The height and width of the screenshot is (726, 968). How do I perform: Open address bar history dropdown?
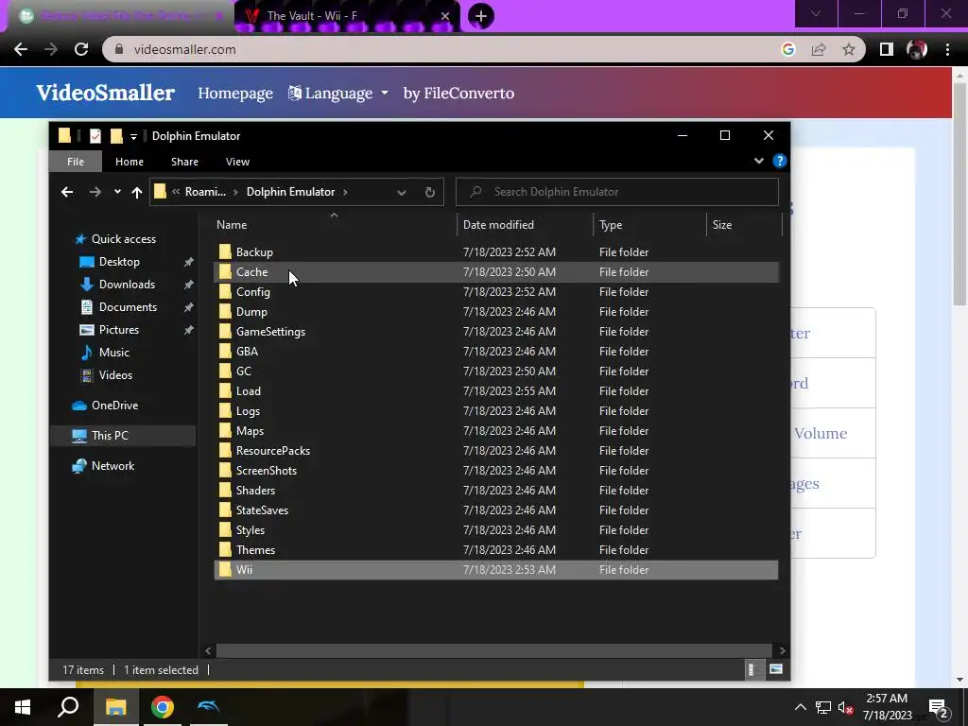click(x=401, y=192)
